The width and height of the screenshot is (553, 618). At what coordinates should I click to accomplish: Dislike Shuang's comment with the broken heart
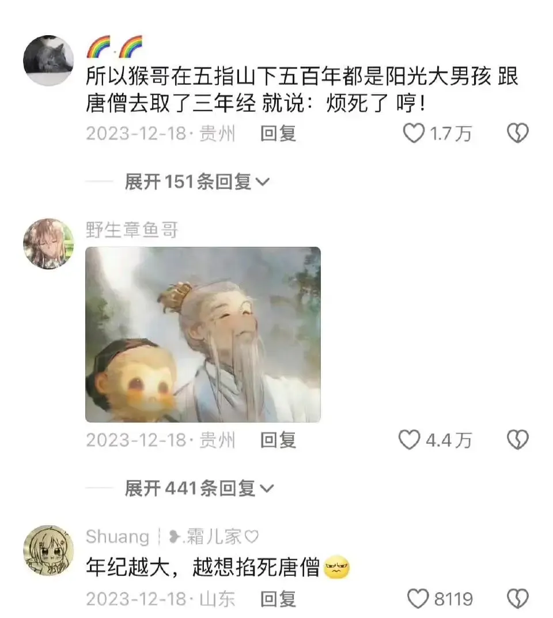[517, 598]
